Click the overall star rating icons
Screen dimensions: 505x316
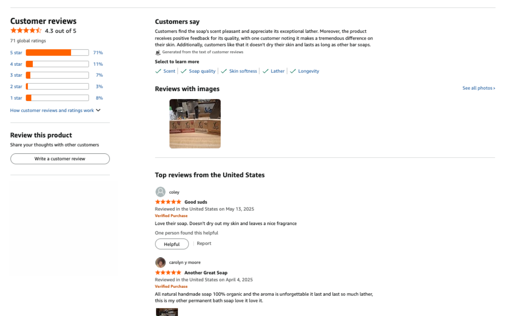[x=26, y=31]
